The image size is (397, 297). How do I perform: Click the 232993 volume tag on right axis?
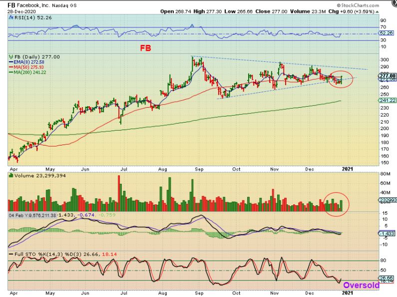click(388, 200)
